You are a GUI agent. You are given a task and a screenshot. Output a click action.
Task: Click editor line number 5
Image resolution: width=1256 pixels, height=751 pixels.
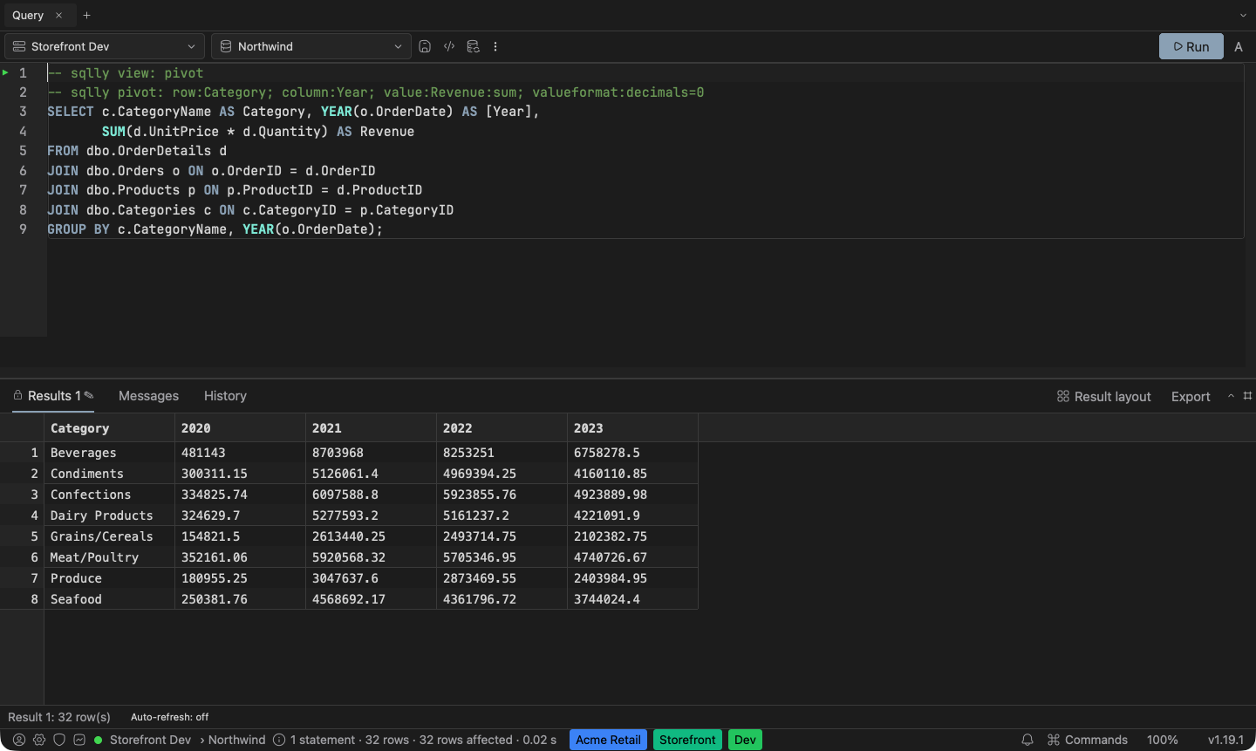pos(23,151)
